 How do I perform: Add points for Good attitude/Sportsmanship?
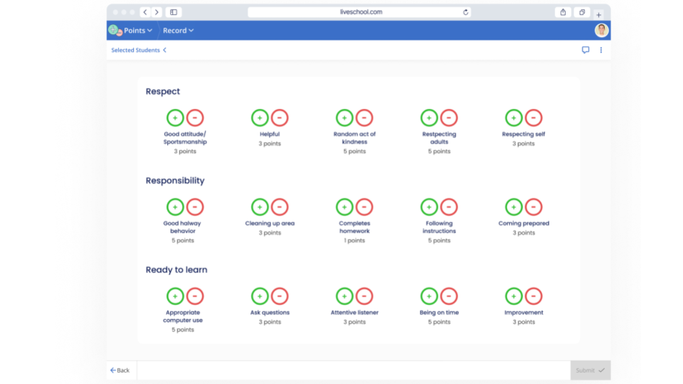pyautogui.click(x=175, y=117)
